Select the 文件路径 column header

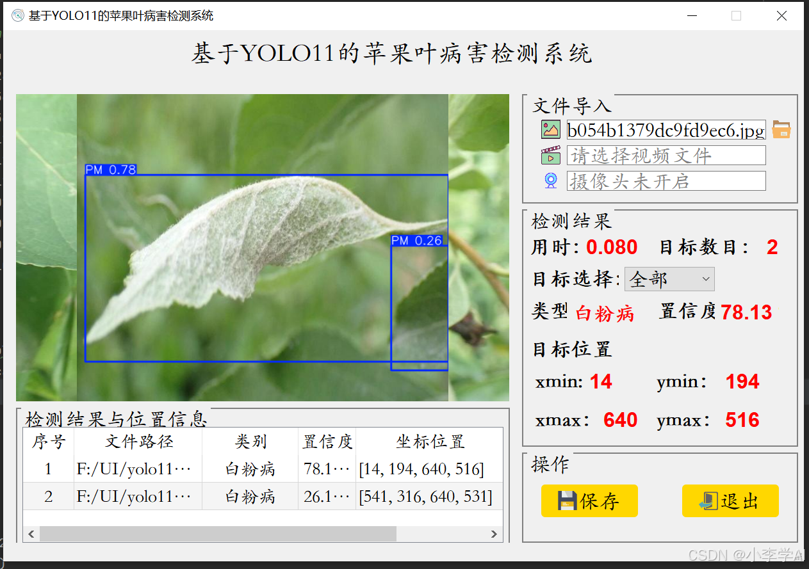[138, 442]
